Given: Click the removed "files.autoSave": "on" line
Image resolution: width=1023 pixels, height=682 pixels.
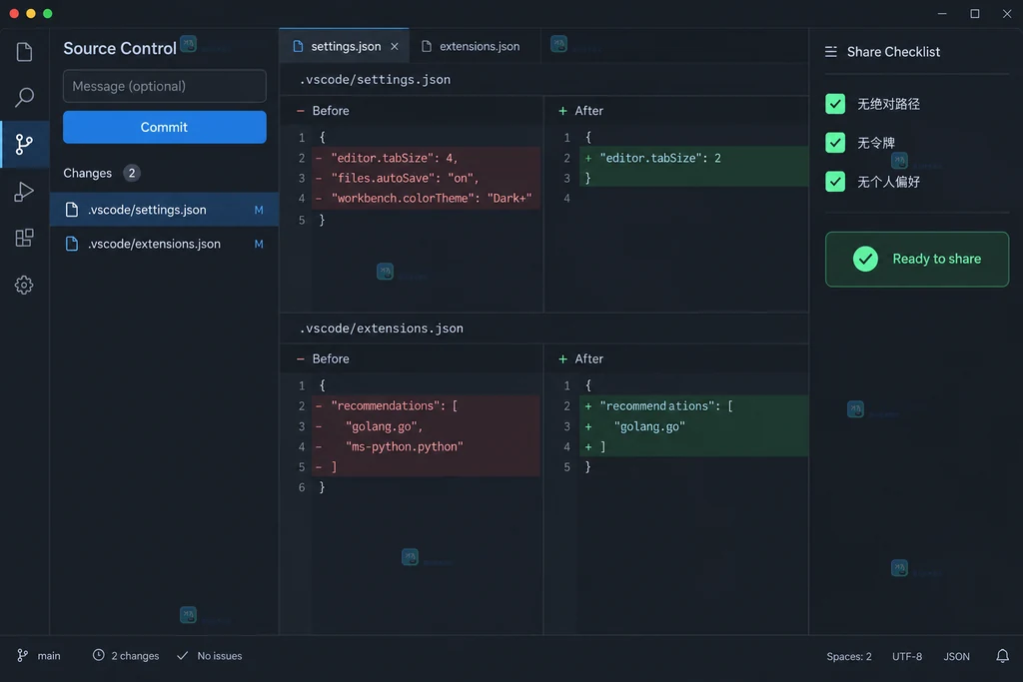Looking at the screenshot, I should point(426,178).
